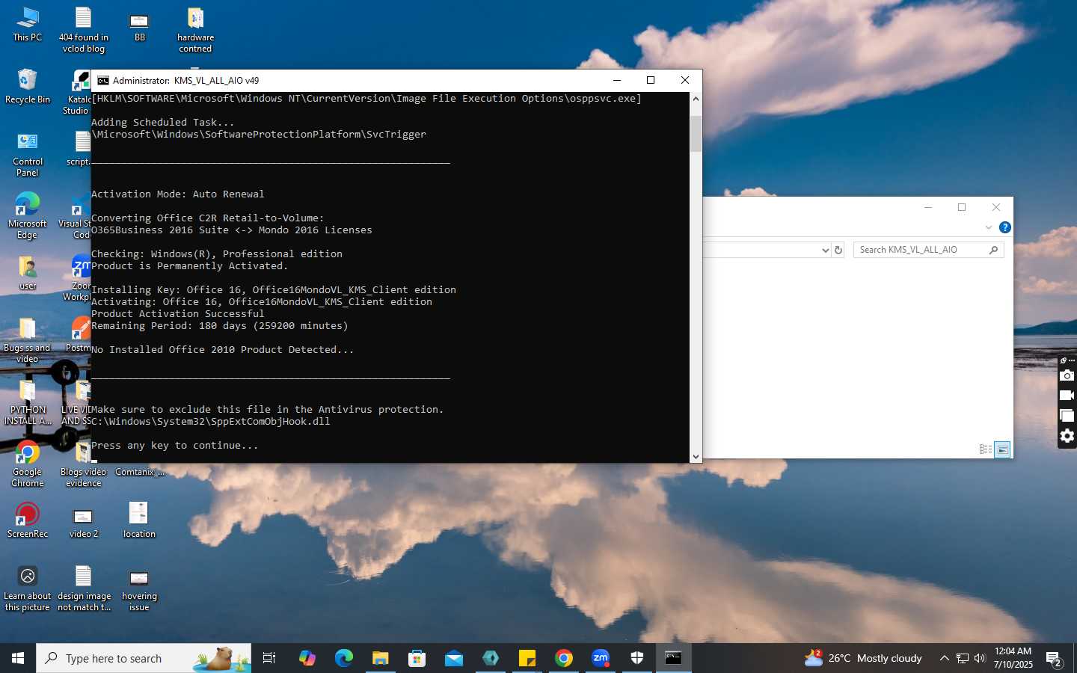Open the clock showing 12:04 AM
This screenshot has height=673, width=1077.
click(x=1013, y=658)
